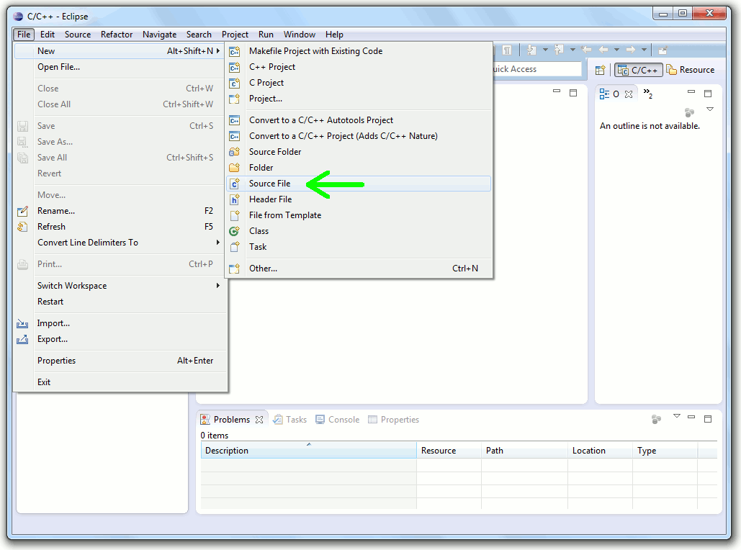Select Folder in the New submenu
Image resolution: width=741 pixels, height=550 pixels.
[359, 168]
